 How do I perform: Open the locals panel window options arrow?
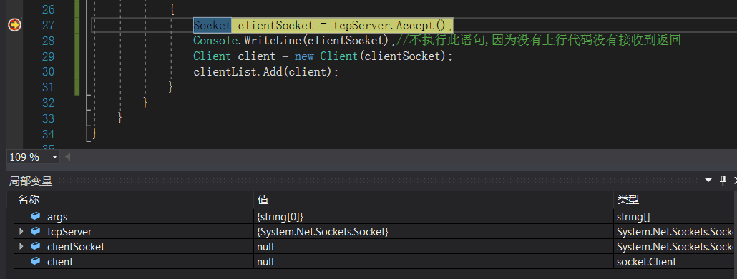click(708, 181)
